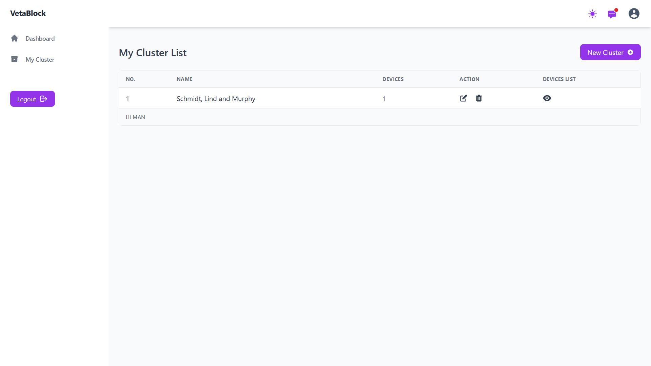This screenshot has height=366, width=651.
Task: Open My Cluster menu item
Action: pyautogui.click(x=40, y=60)
